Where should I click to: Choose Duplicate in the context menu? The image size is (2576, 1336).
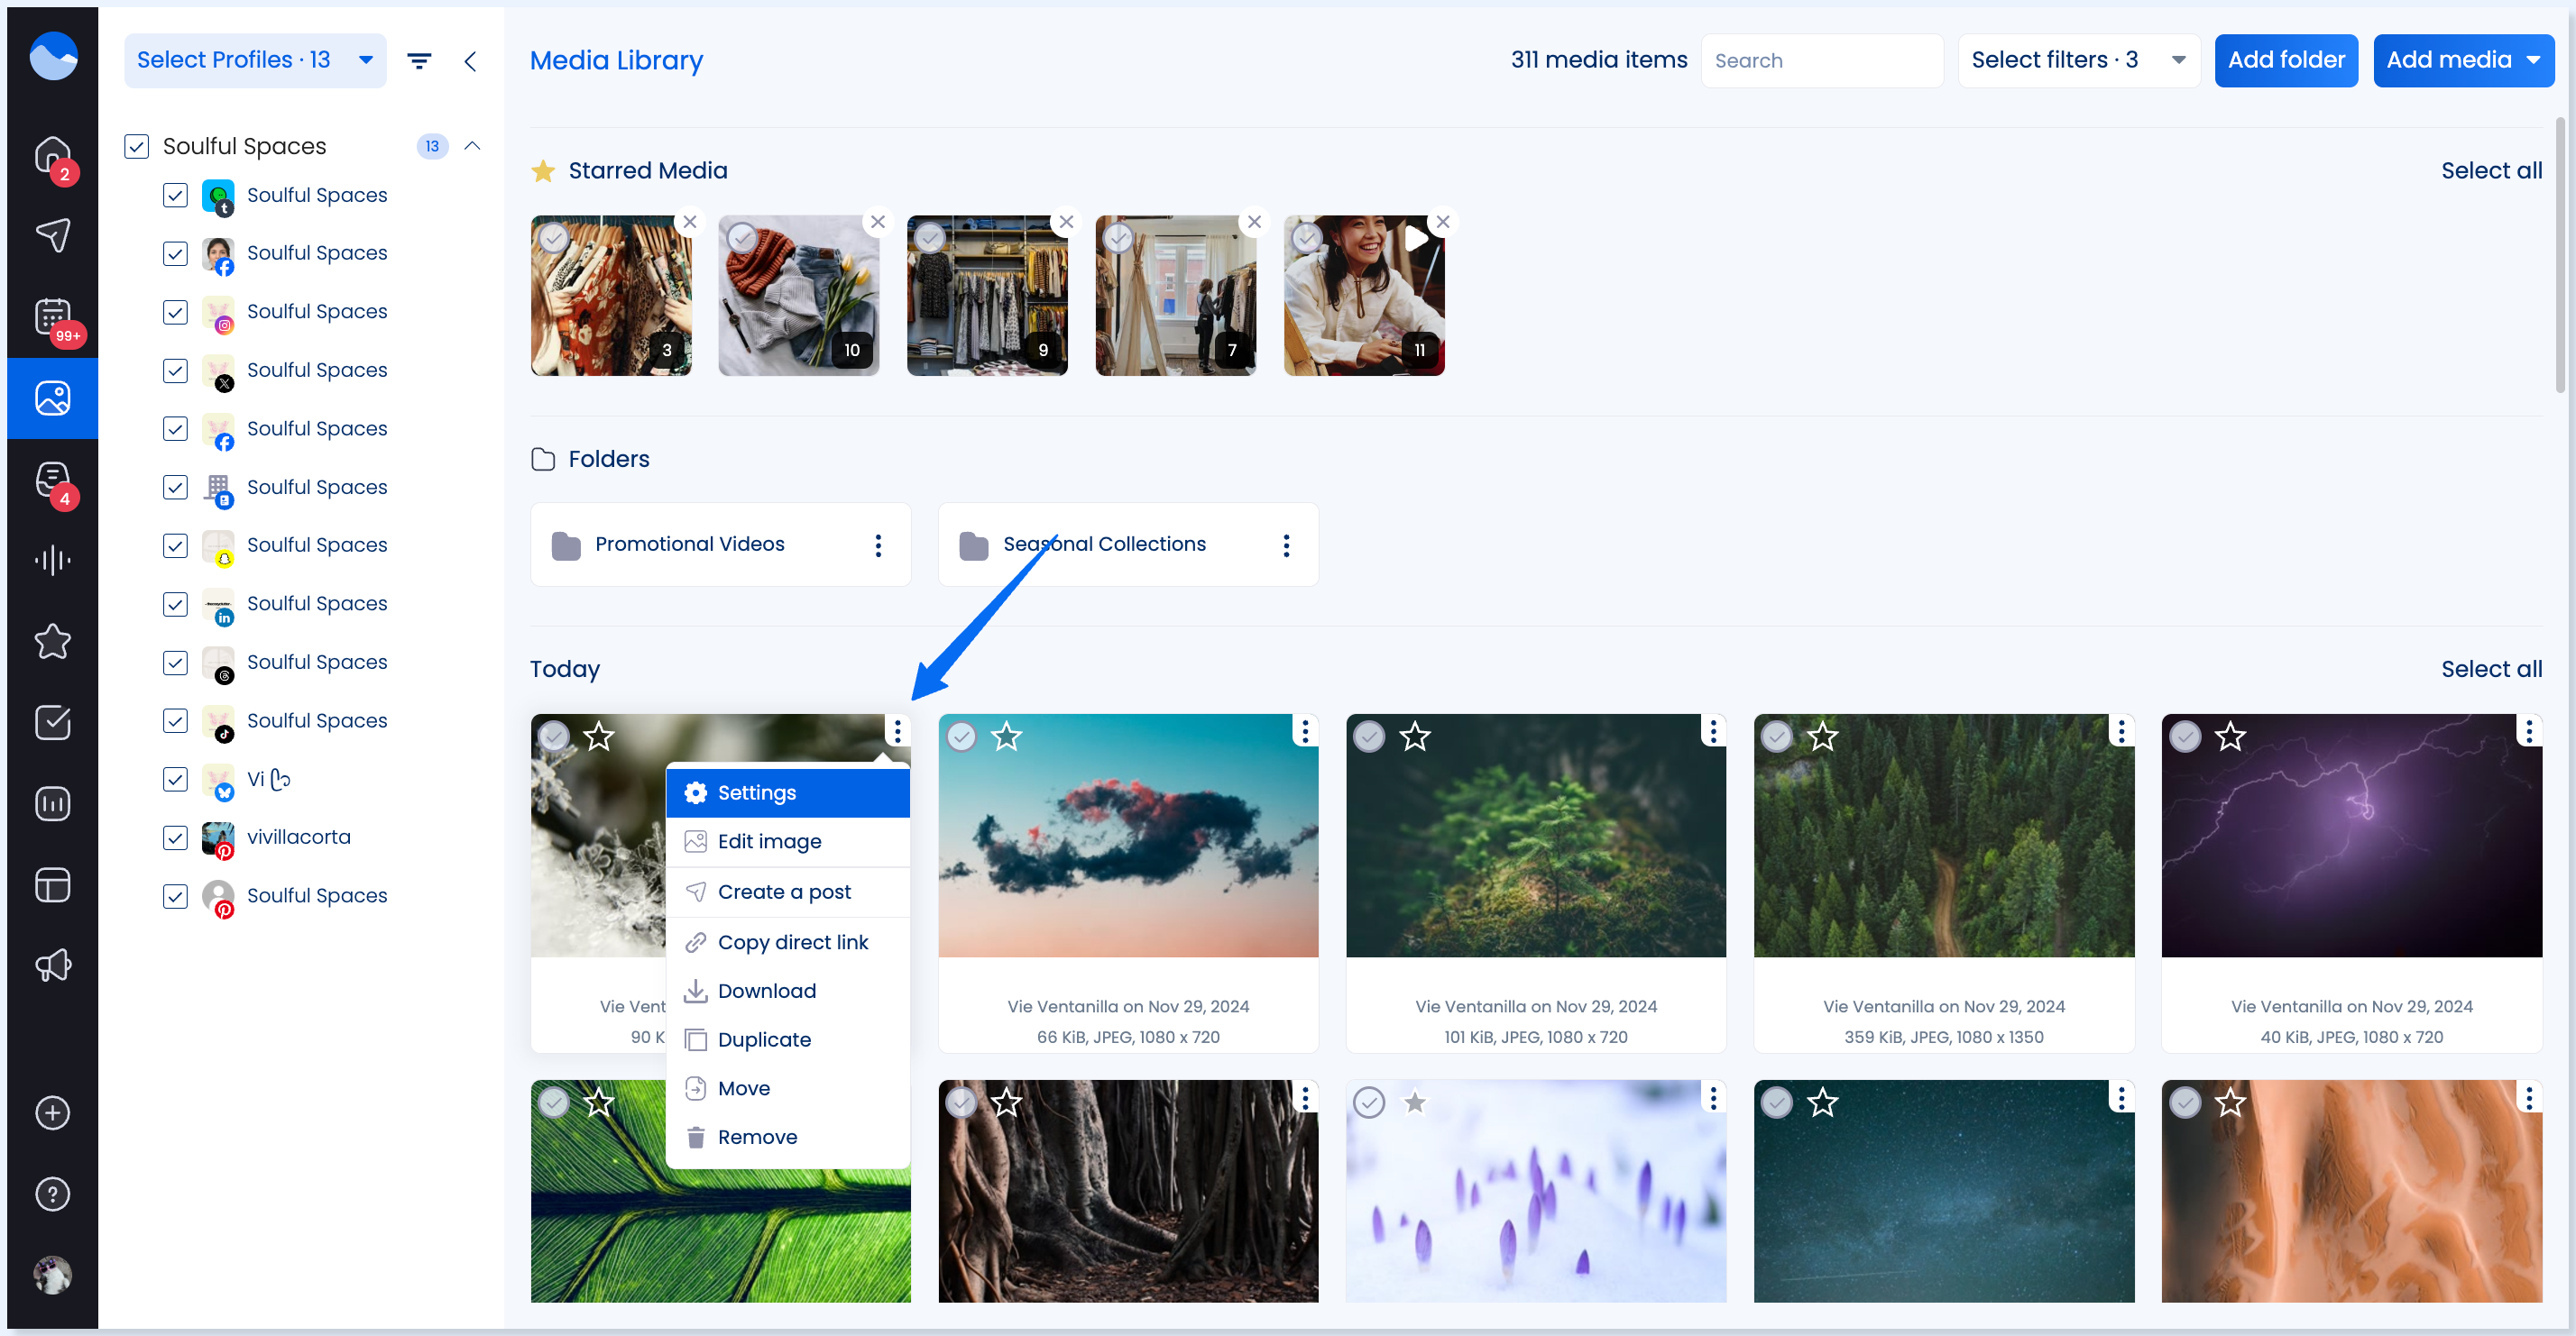788,1040
